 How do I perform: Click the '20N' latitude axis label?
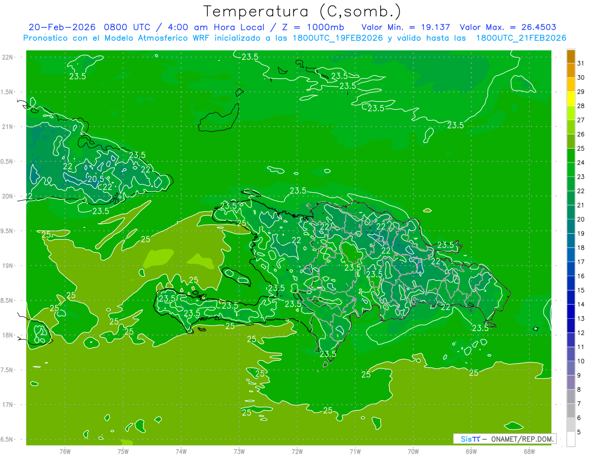pos(8,196)
